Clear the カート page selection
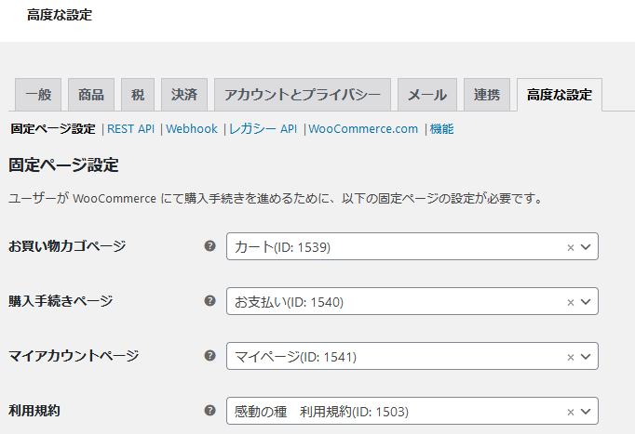 [x=570, y=247]
